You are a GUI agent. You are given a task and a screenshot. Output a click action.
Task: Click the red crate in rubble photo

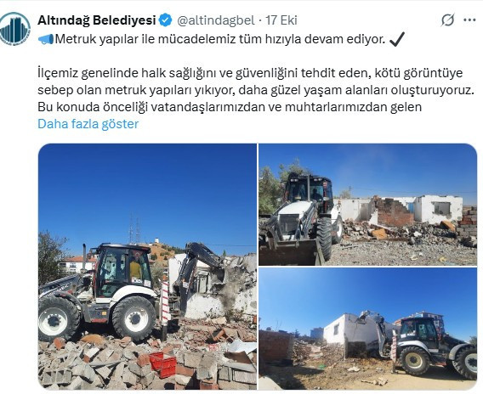(x=163, y=365)
